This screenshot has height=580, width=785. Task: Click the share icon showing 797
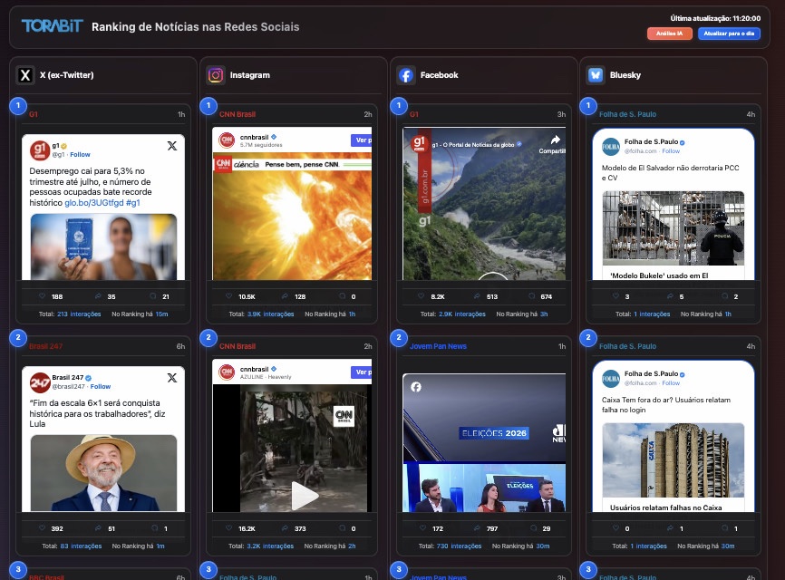click(x=477, y=528)
